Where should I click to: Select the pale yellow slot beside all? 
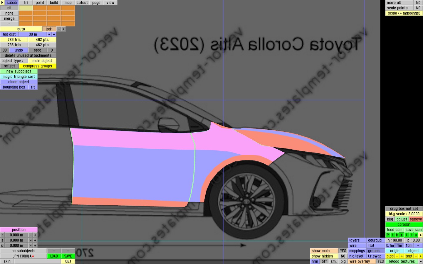click(x=26, y=8)
